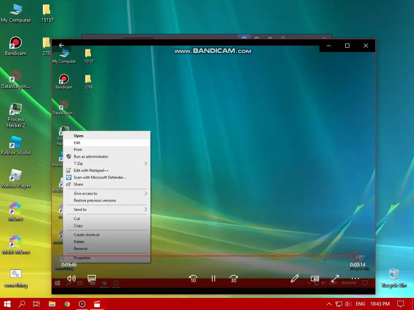
Task: Select the Bandicam desktop shortcut
Action: pos(16,46)
